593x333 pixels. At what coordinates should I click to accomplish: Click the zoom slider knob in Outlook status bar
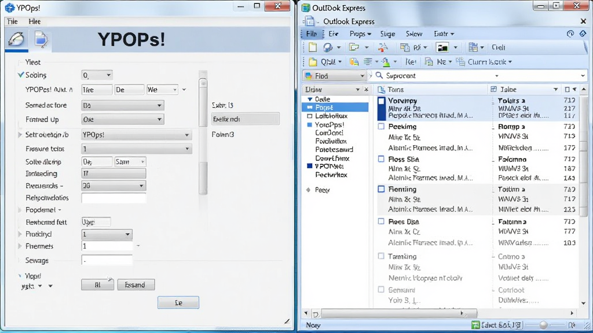543,325
